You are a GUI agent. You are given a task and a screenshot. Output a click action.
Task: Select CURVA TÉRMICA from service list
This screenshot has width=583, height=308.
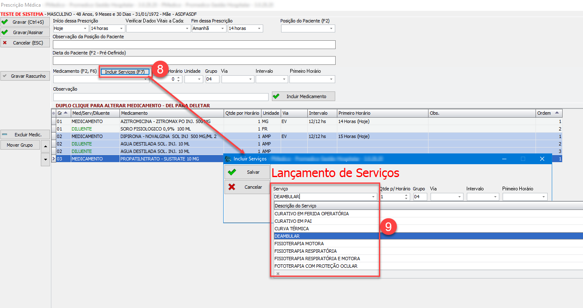click(x=291, y=229)
